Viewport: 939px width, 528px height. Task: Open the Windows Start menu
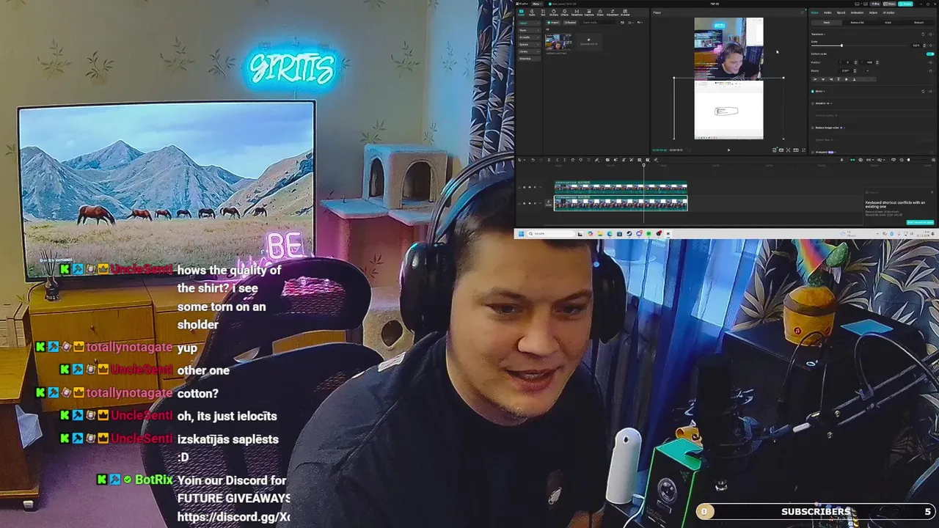[521, 234]
